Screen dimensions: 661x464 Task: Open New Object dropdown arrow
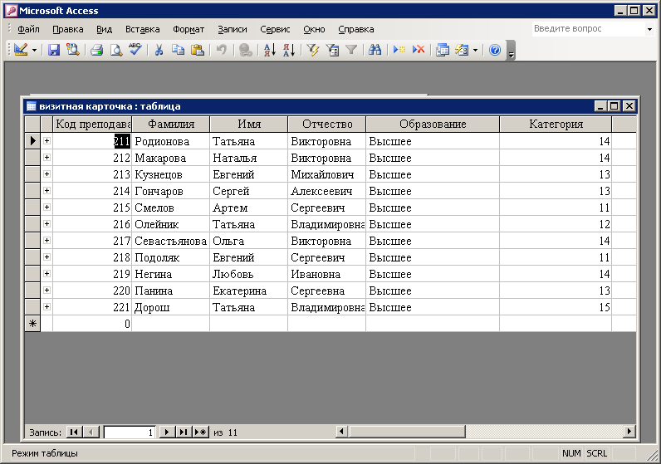point(475,50)
